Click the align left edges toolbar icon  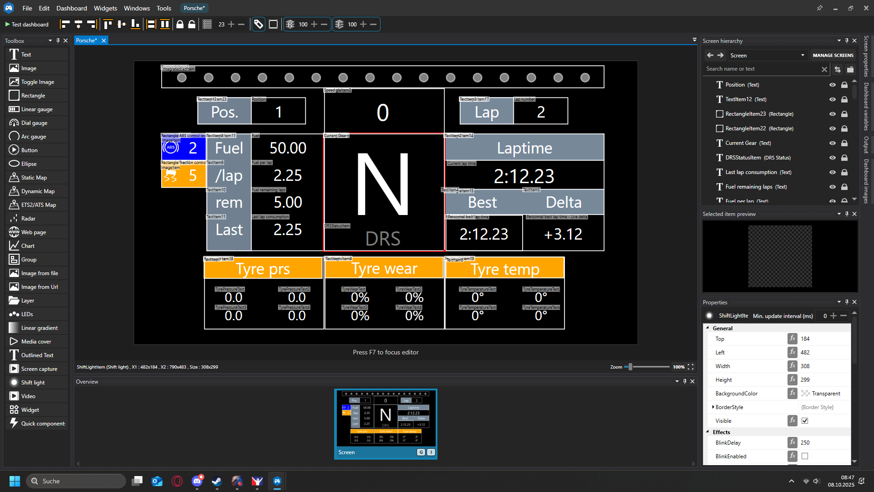coord(65,25)
